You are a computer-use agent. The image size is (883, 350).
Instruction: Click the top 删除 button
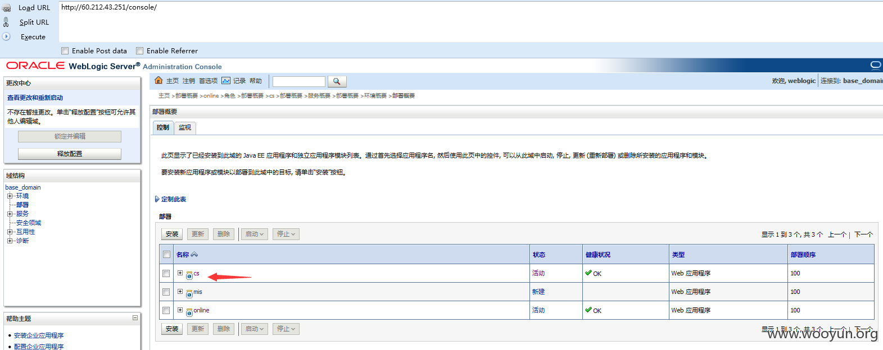coord(224,234)
